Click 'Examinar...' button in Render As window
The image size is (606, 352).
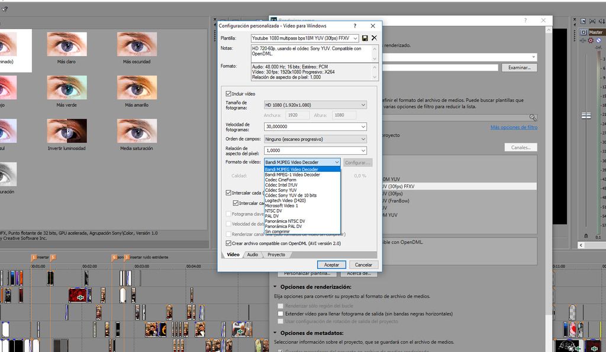[x=520, y=67]
